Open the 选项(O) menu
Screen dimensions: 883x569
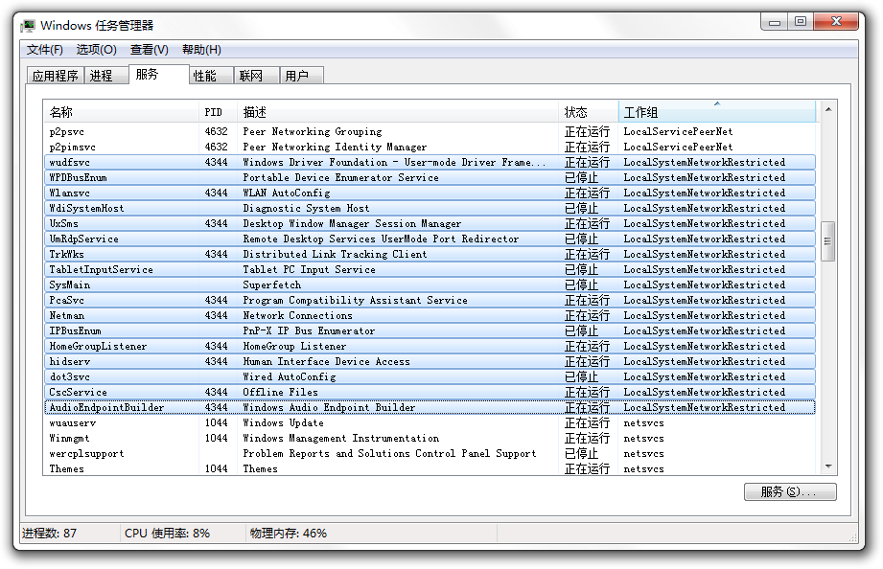coord(96,50)
